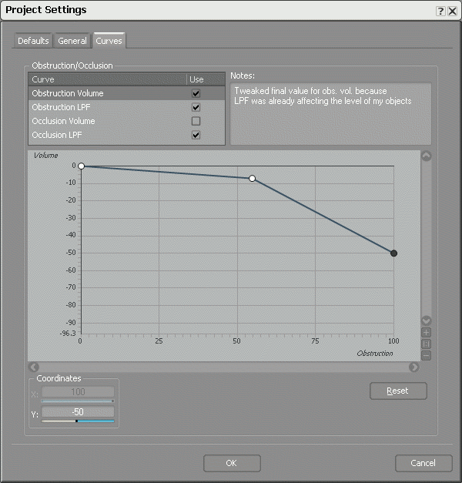Enable Occlusion Volume curve checkbox

pos(196,122)
